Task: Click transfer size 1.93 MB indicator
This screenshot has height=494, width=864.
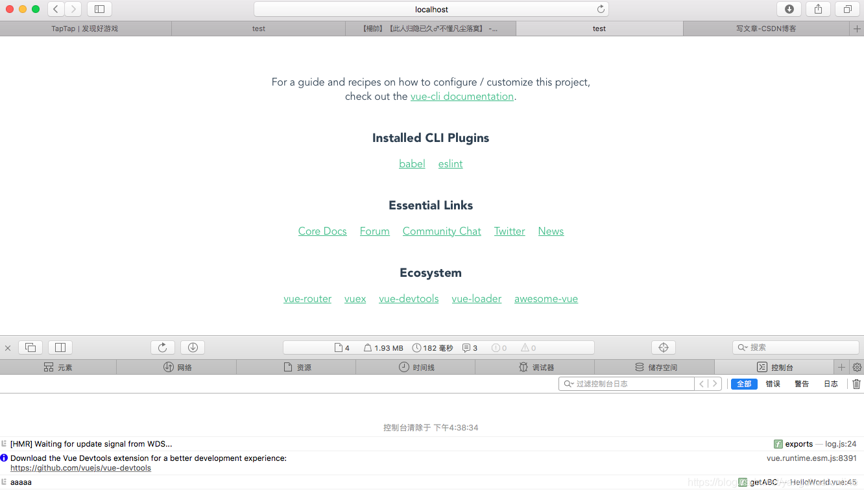Action: click(x=383, y=348)
